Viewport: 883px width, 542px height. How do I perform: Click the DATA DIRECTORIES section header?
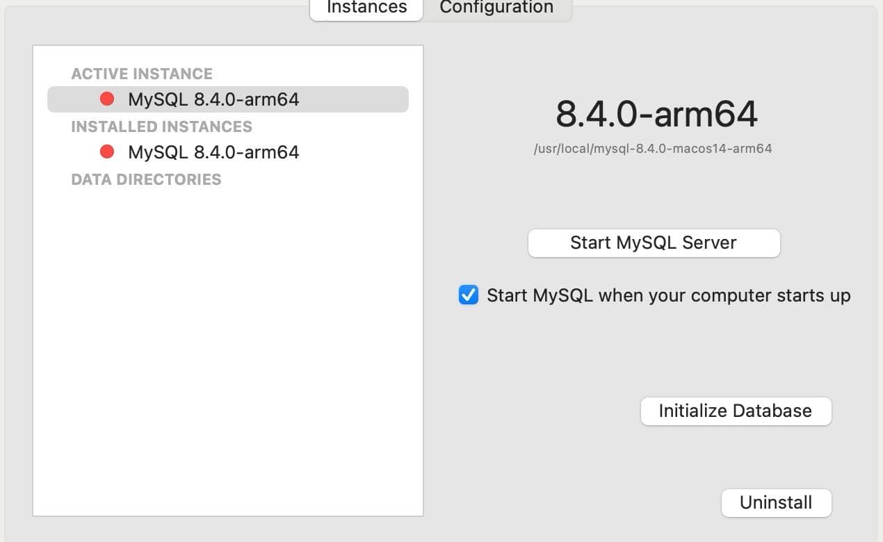point(146,179)
